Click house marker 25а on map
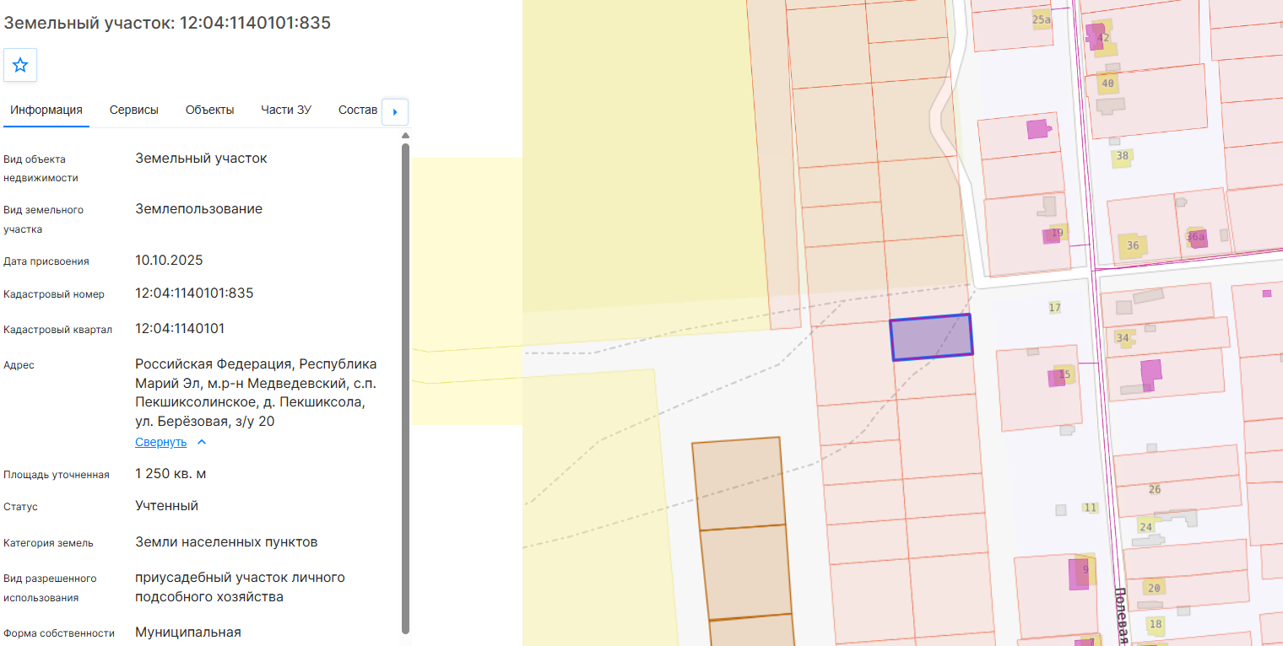 pos(1042,19)
